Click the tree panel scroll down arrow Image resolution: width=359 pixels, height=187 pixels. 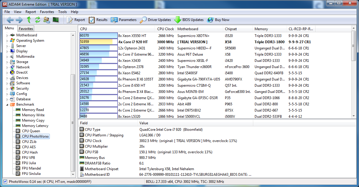73,175
